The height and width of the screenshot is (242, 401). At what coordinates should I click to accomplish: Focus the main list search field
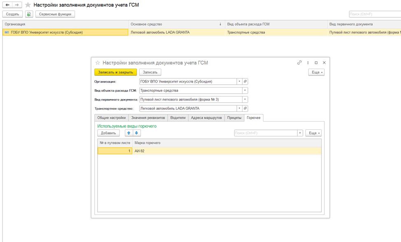375,14
